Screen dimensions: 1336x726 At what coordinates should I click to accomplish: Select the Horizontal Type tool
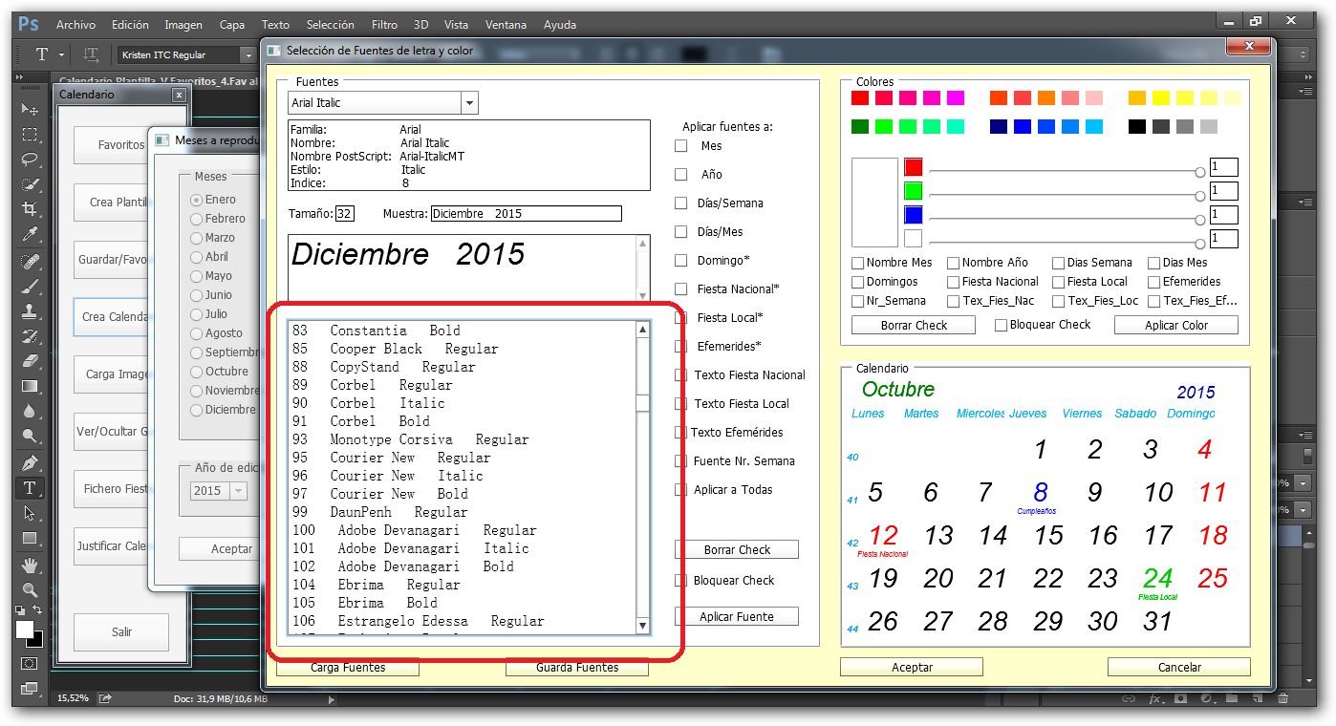coord(30,488)
